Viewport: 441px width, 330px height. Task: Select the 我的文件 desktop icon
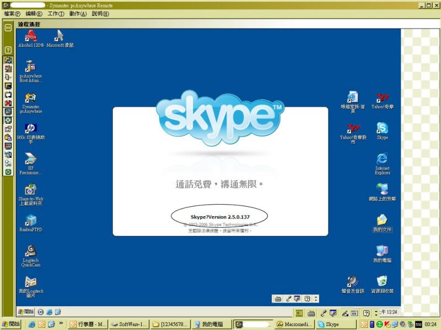(382, 223)
